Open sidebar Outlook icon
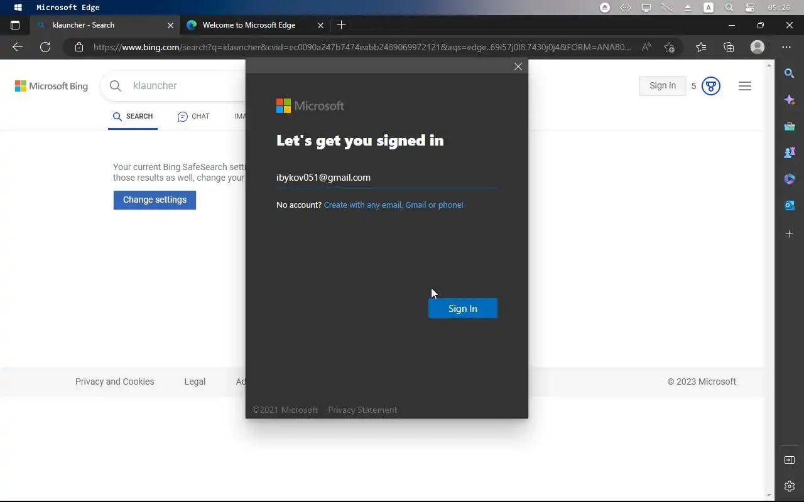The width and height of the screenshot is (804, 502). pyautogui.click(x=790, y=205)
